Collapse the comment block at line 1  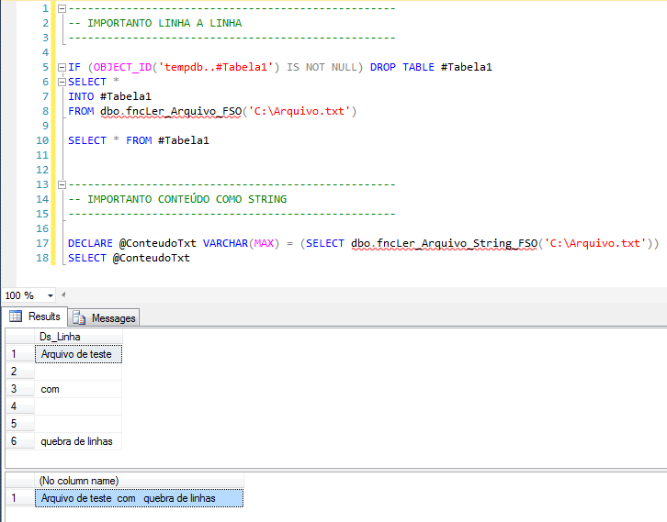coord(62,8)
